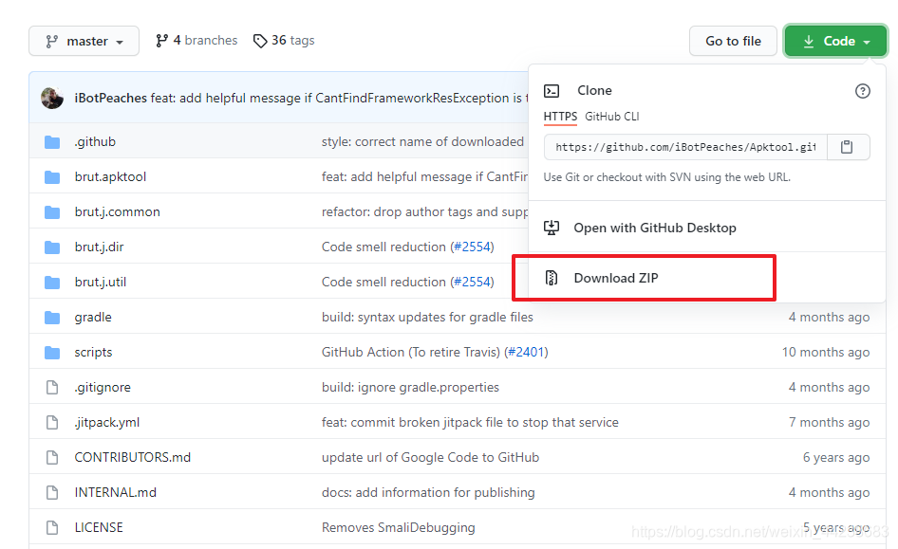
Task: Switch to the GitHub CLI clone tab
Action: (611, 117)
